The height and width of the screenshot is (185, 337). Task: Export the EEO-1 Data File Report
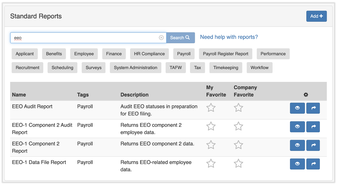pyautogui.click(x=313, y=164)
